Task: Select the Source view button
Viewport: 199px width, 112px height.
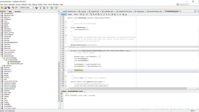Action: (x=63, y=14)
